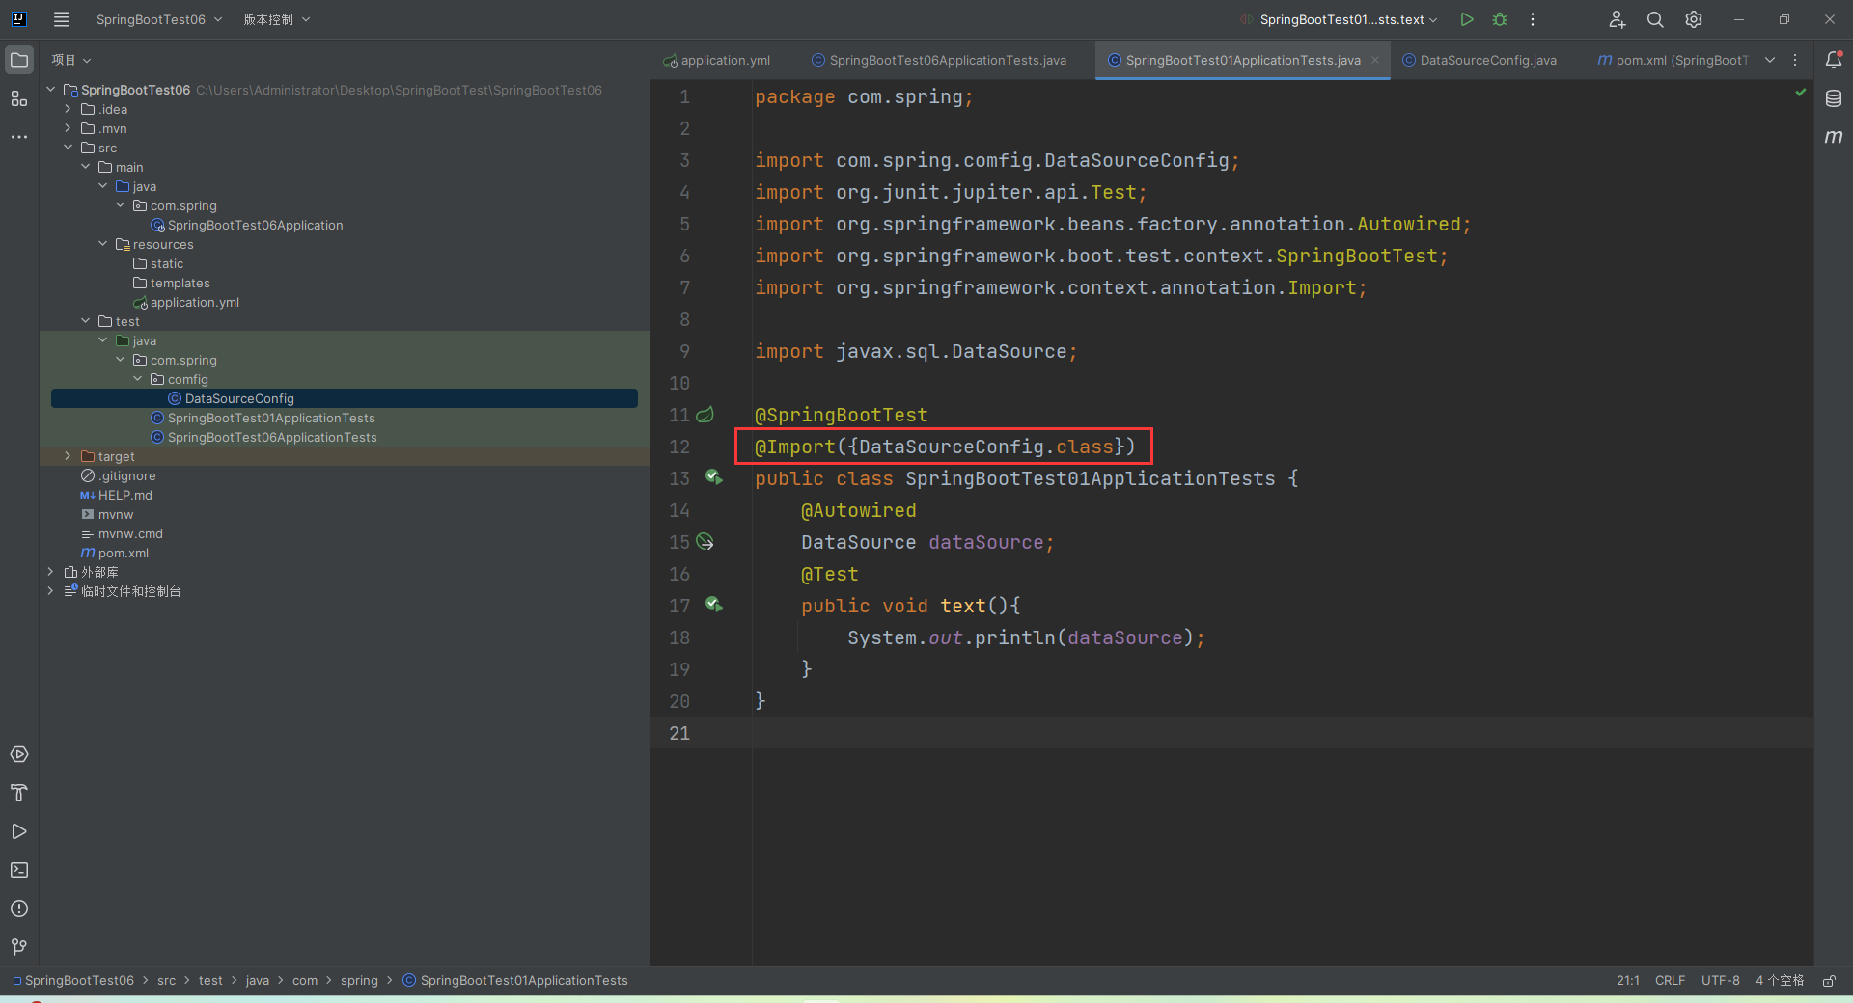Collapse the comfig package
1853x1003 pixels.
point(137,379)
